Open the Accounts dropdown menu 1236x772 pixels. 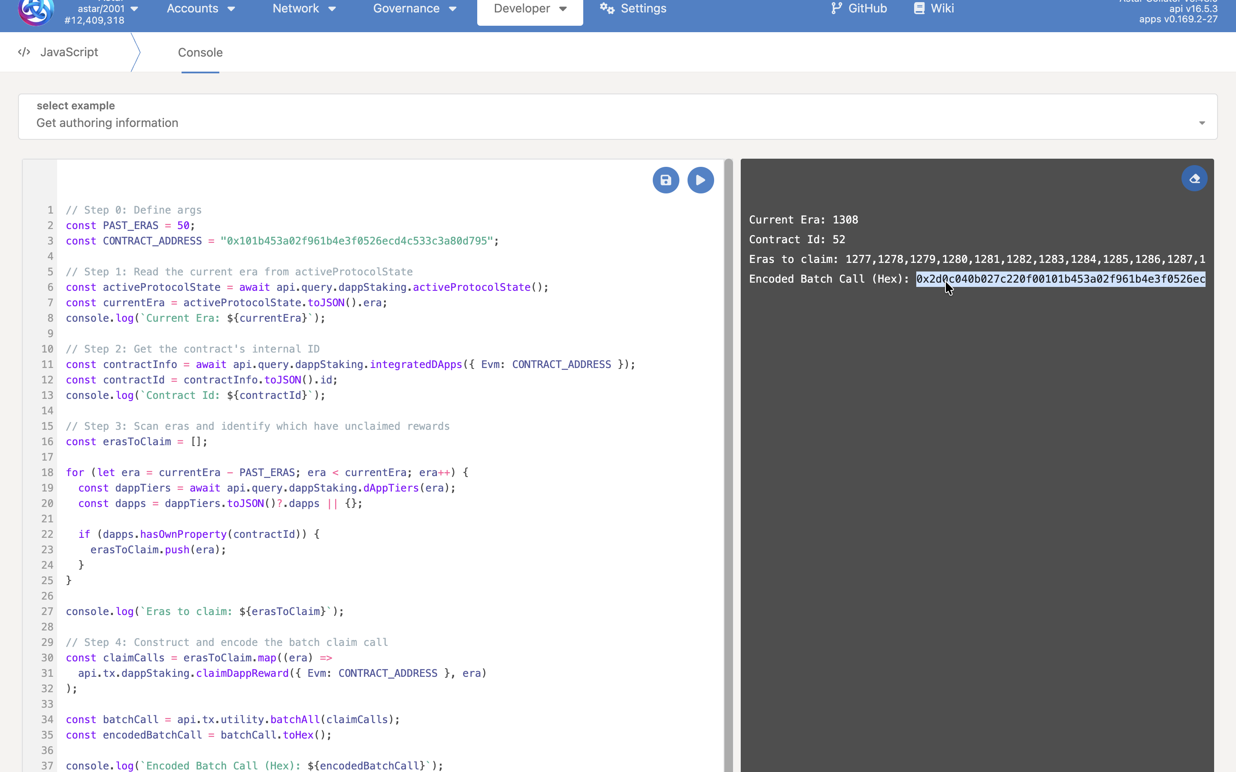[201, 9]
